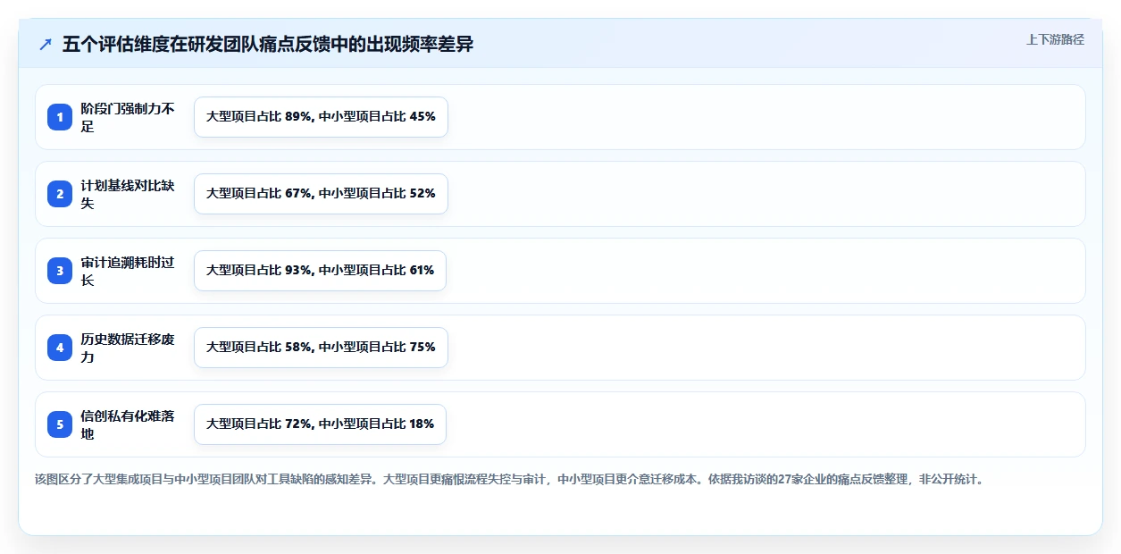1121x554 pixels.
Task: Click the footnote text starting 该图区分了大型集成项目
Action: point(511,479)
